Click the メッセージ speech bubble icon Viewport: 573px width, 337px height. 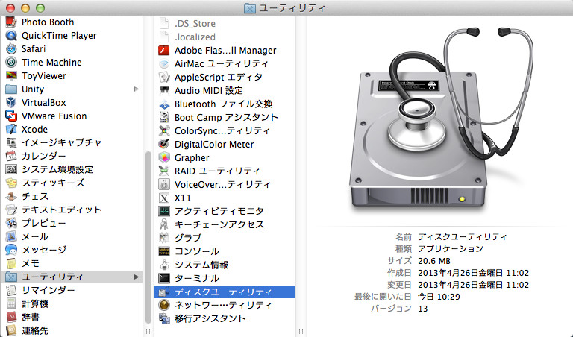(x=11, y=250)
